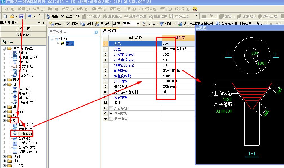284x168 pixels.
Task: Switch to 属性编辑 tab
Action: coord(110,30)
